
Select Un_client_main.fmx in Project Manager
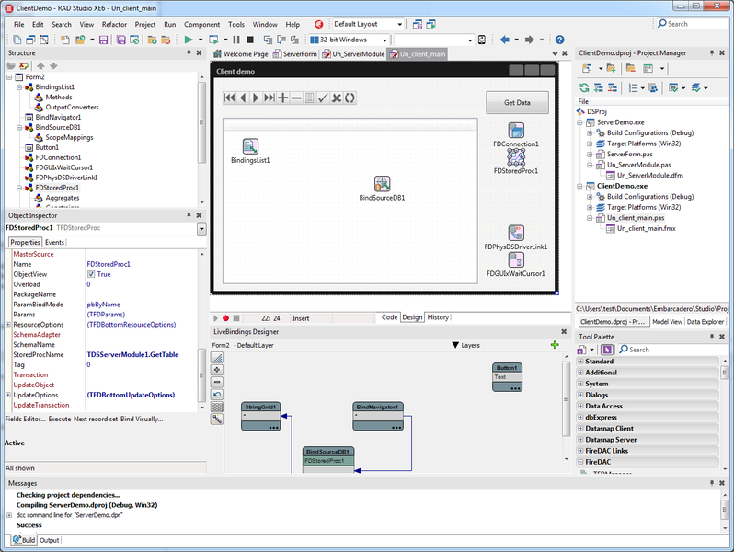tap(646, 228)
